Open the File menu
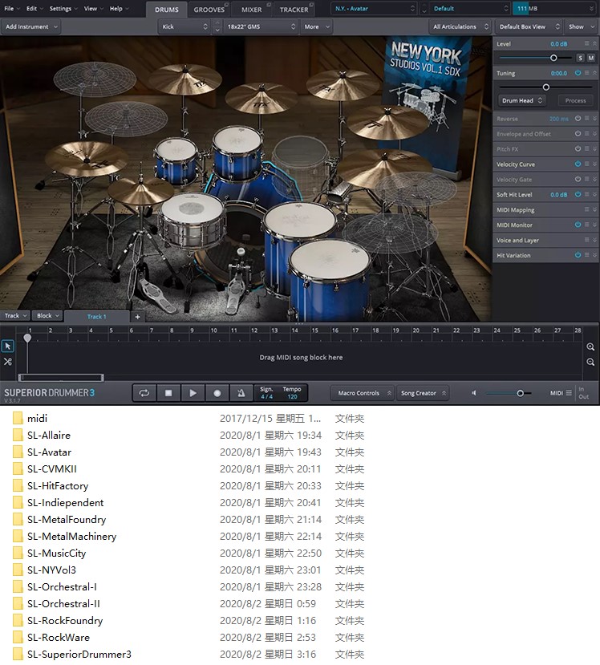Image resolution: width=600 pixels, height=665 pixels. [x=12, y=9]
